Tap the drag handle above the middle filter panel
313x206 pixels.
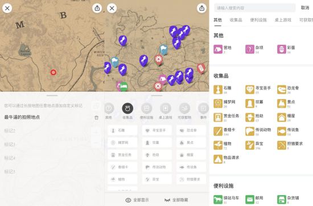click(156, 96)
